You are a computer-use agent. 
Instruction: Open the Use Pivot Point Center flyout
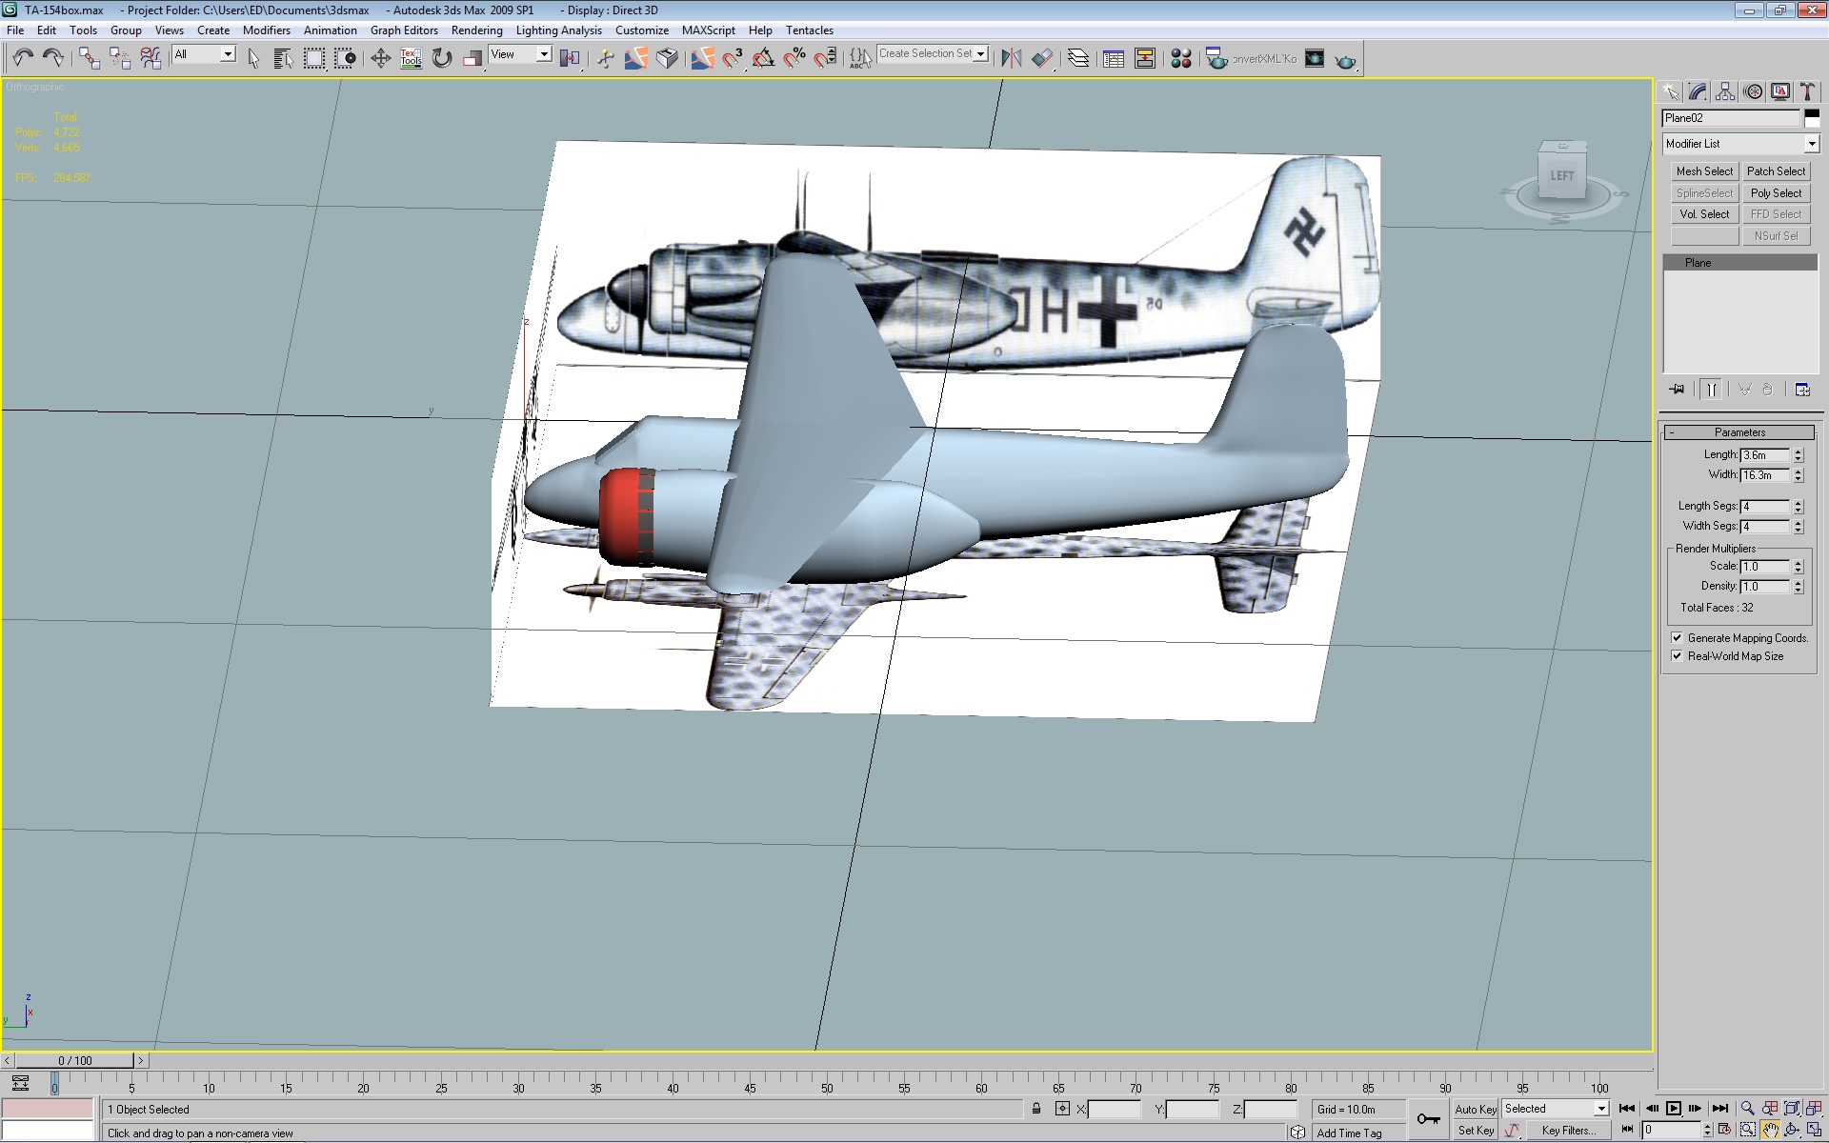pyautogui.click(x=570, y=58)
